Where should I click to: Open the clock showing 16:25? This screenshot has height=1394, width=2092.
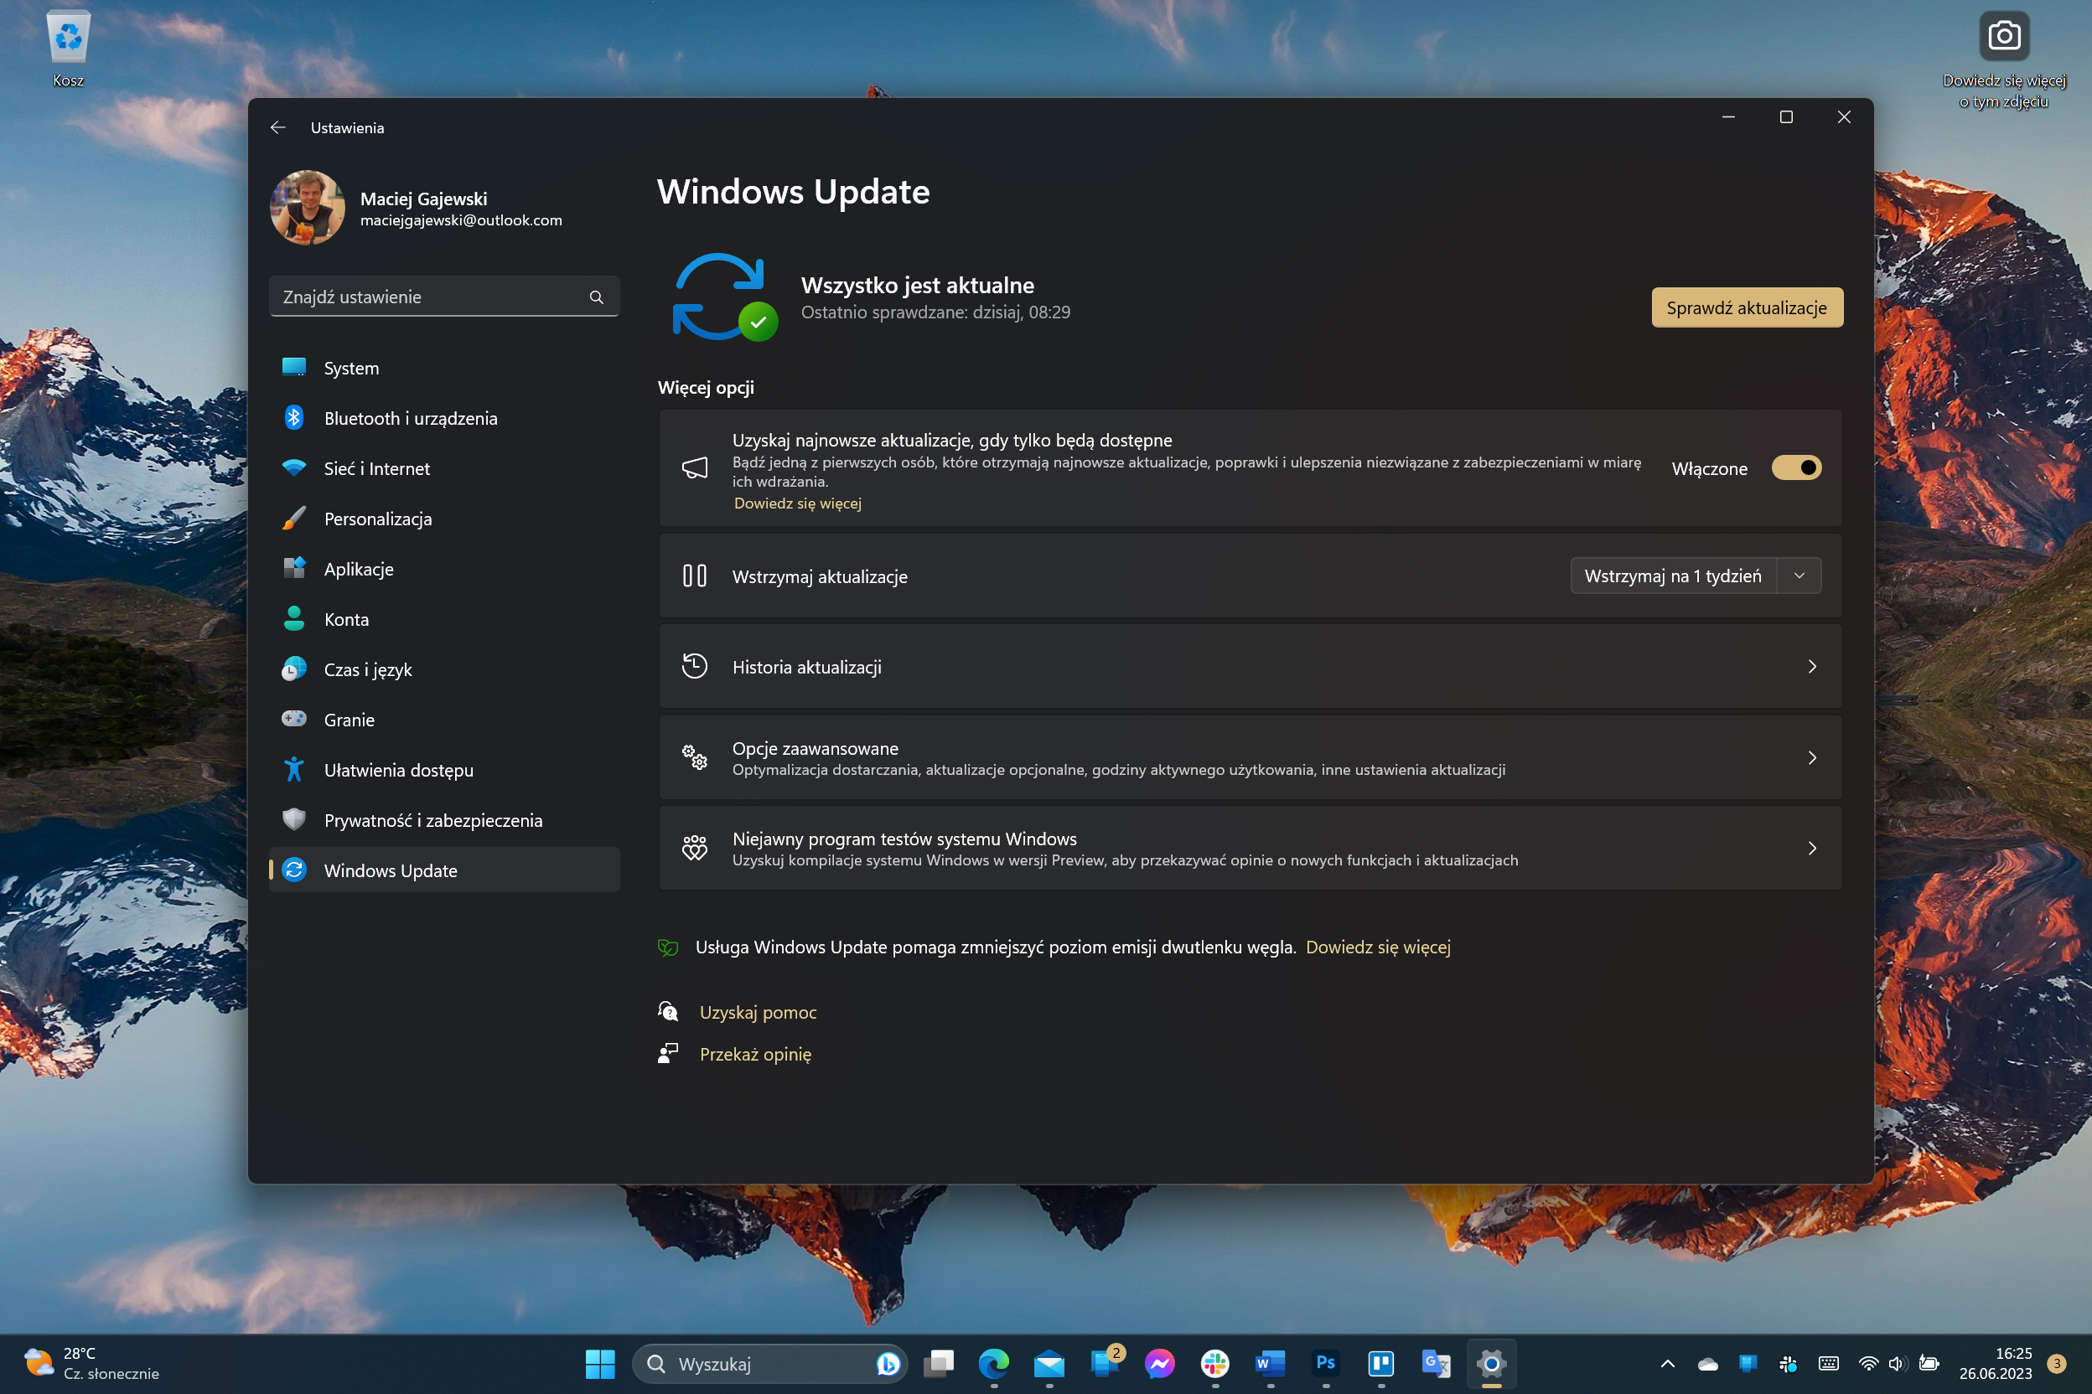point(1995,1363)
